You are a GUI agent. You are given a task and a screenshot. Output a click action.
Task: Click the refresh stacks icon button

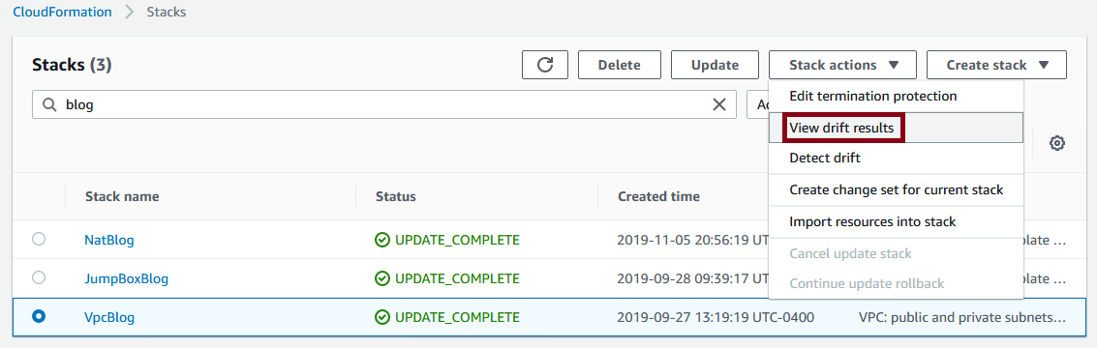[x=545, y=65]
